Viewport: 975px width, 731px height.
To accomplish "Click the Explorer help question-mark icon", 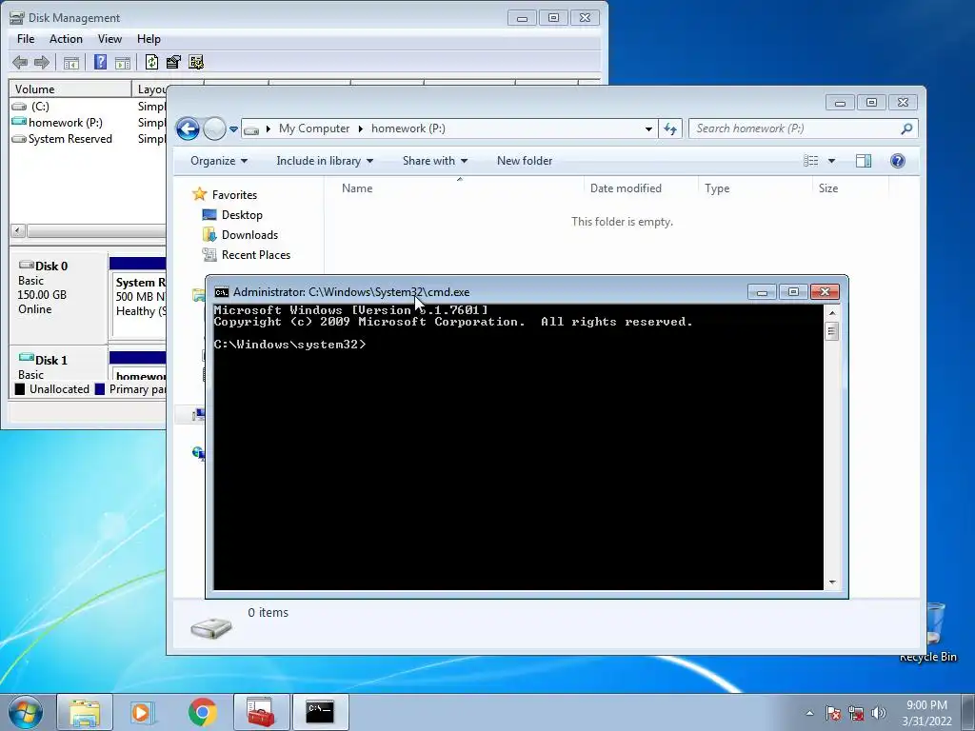I will [x=897, y=161].
